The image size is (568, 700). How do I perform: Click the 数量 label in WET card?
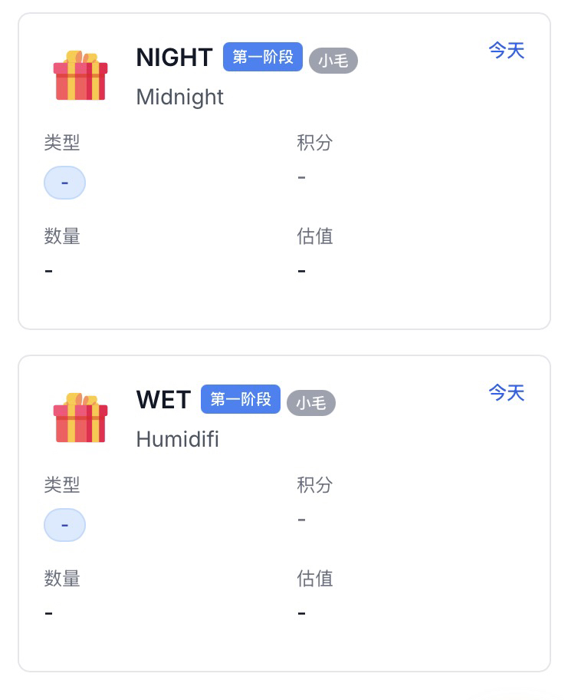62,579
